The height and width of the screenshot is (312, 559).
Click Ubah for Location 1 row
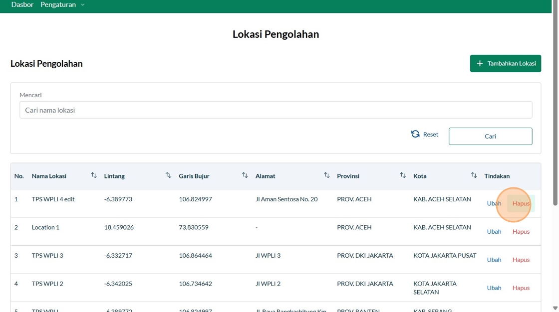pos(494,232)
